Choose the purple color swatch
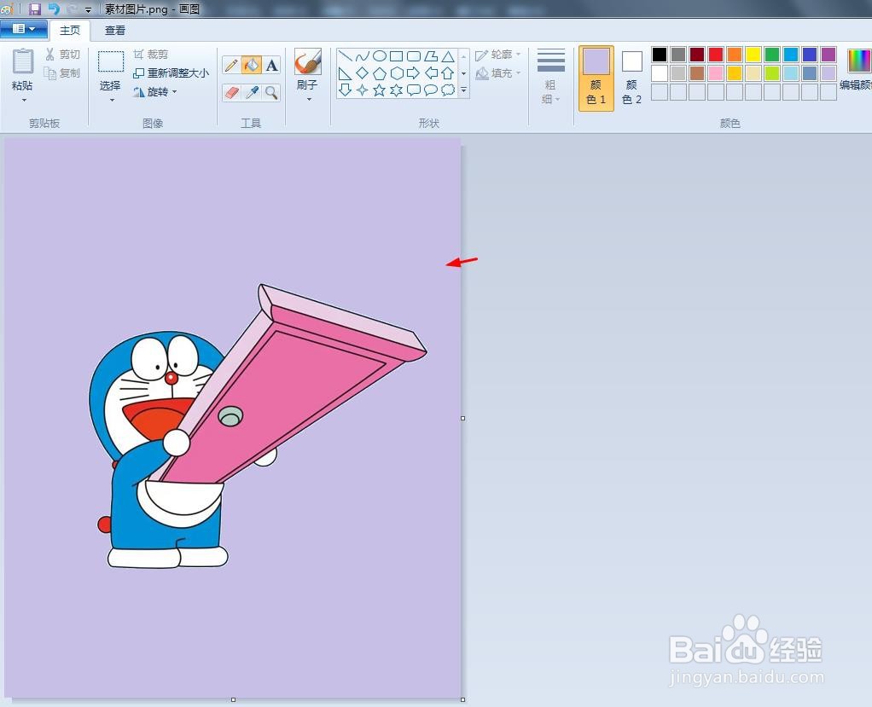This screenshot has height=707, width=872. (x=828, y=55)
